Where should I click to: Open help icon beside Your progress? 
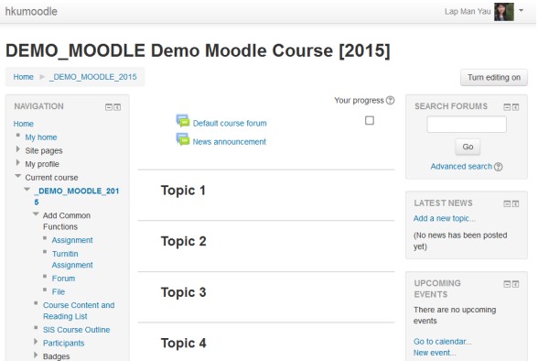[390, 100]
